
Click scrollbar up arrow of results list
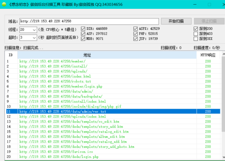[x=224, y=54]
